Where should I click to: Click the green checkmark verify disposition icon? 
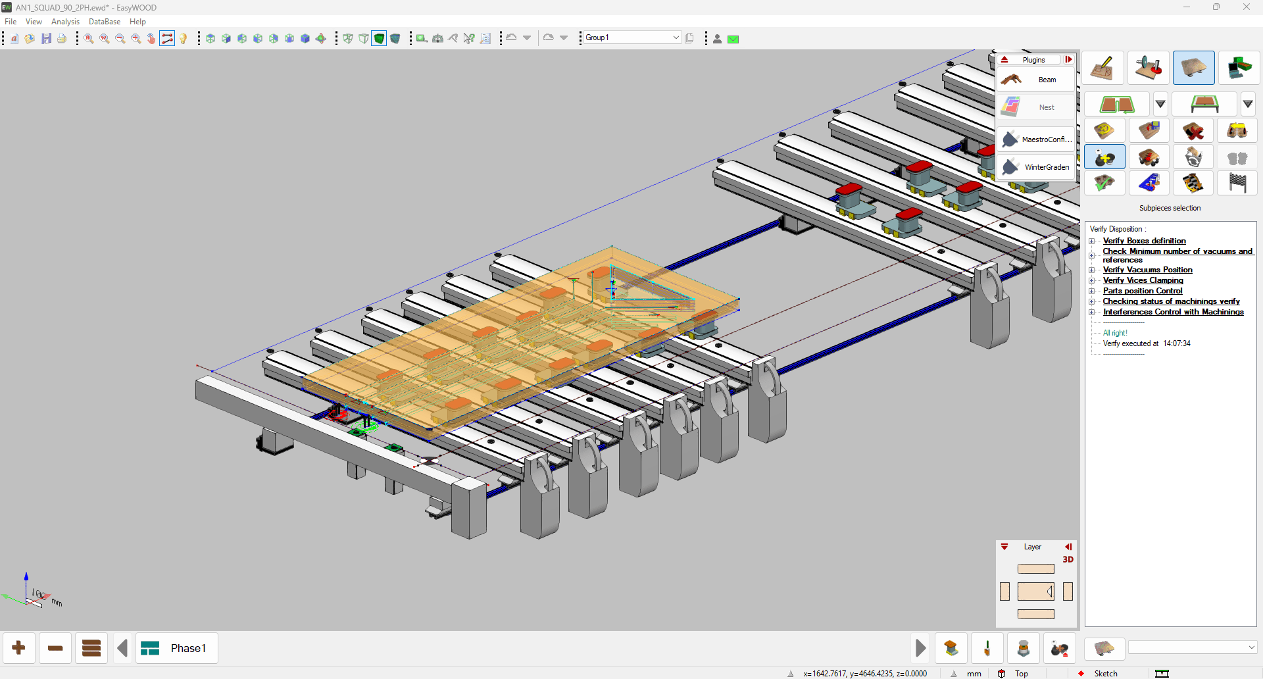[x=1104, y=183]
